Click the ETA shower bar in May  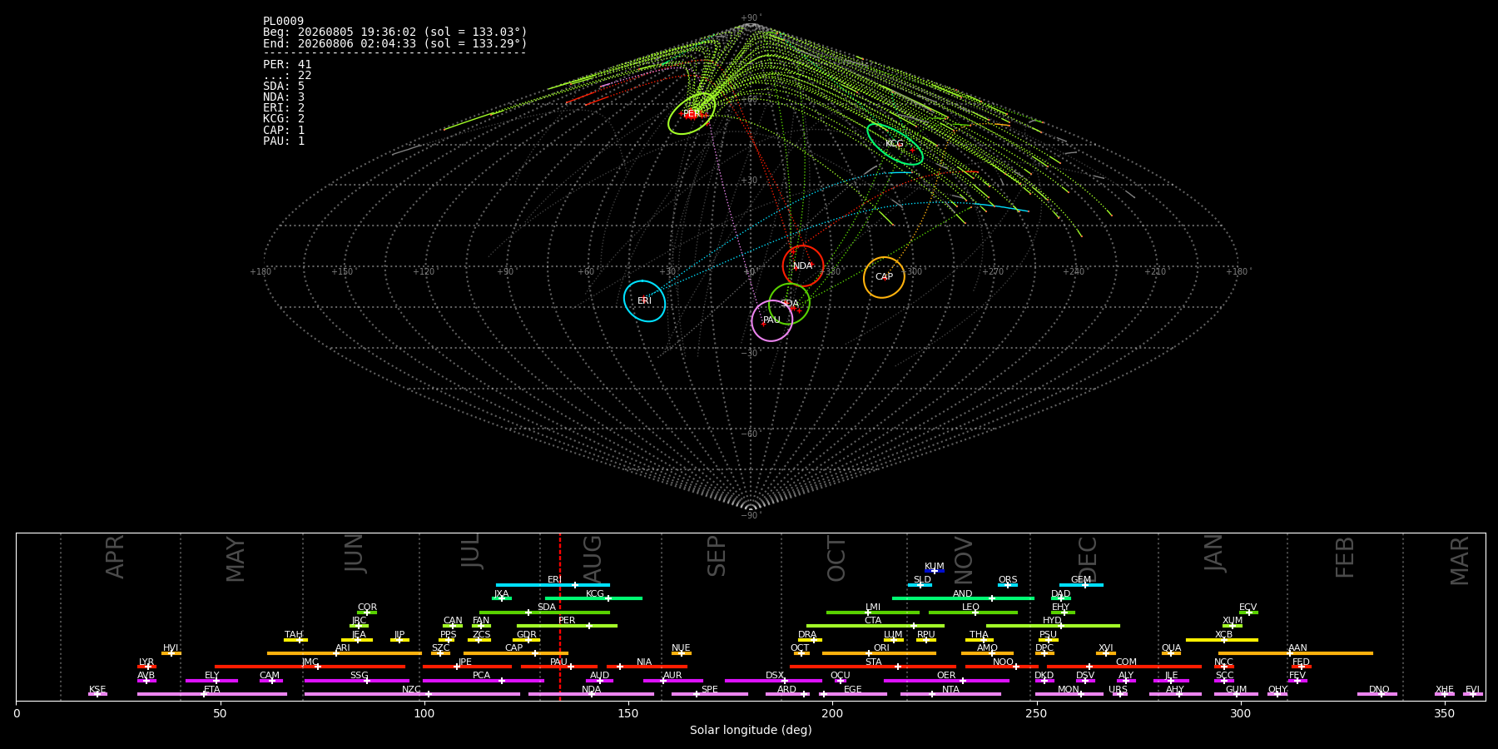[212, 693]
